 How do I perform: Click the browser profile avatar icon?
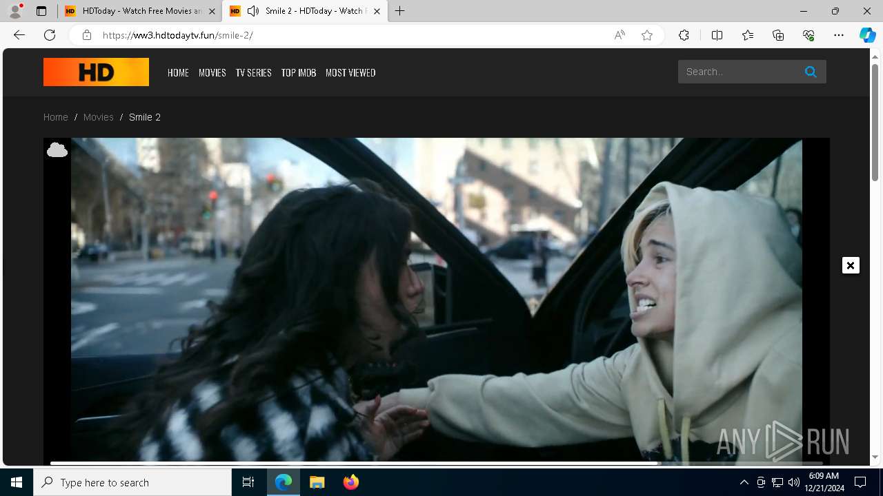click(x=15, y=11)
